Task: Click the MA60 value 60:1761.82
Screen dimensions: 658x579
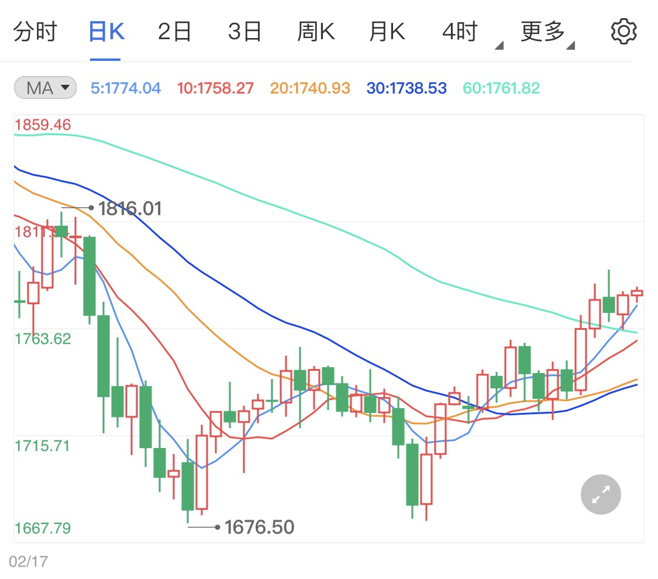Action: click(x=501, y=88)
